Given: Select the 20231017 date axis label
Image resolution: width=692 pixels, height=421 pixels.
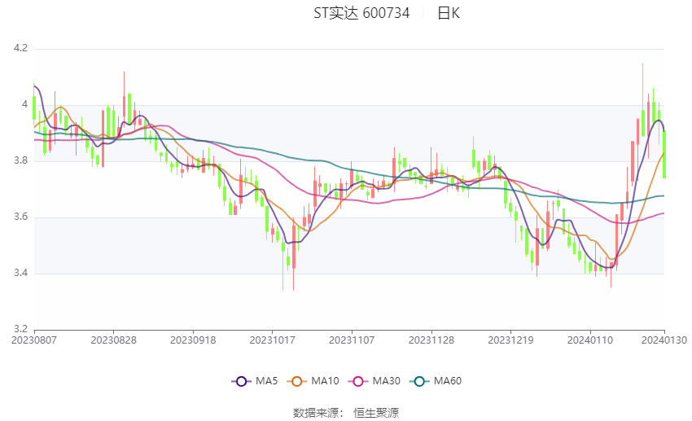Looking at the screenshot, I should click(272, 340).
